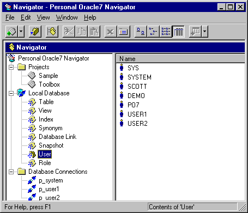Collapse the Local Database tree node
This screenshot has width=248, height=213.
11,94
